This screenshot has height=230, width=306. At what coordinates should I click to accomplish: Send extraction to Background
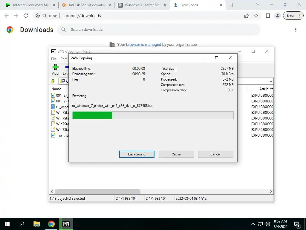tap(137, 154)
